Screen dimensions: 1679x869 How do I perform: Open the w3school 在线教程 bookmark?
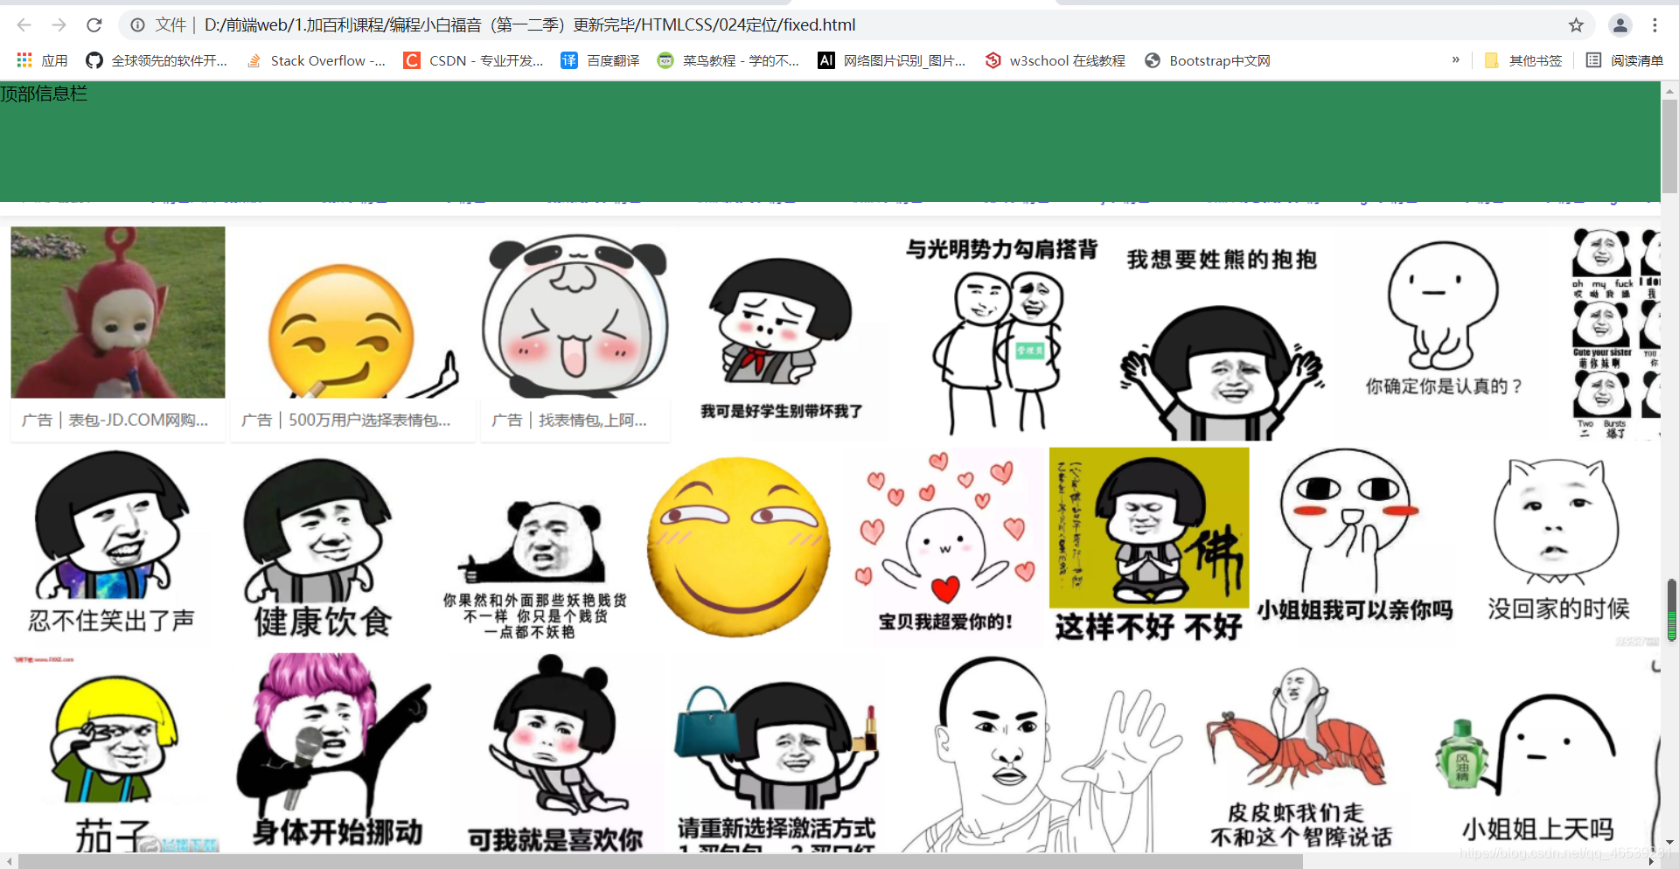(1055, 60)
